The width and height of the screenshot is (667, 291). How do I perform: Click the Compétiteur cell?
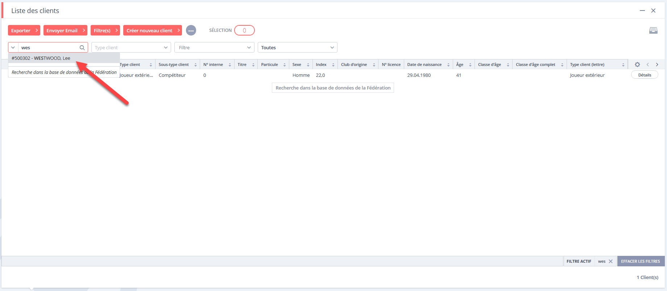[x=172, y=75]
